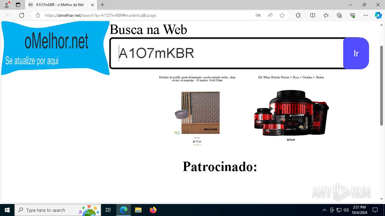Click the R$ 76,44 price

(197, 142)
